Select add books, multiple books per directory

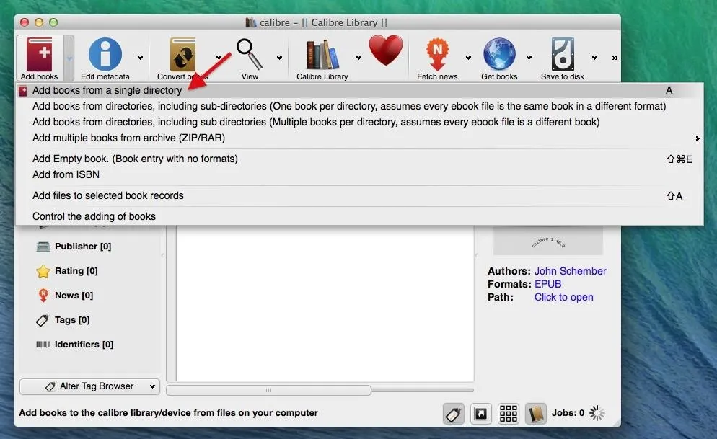pos(359,122)
